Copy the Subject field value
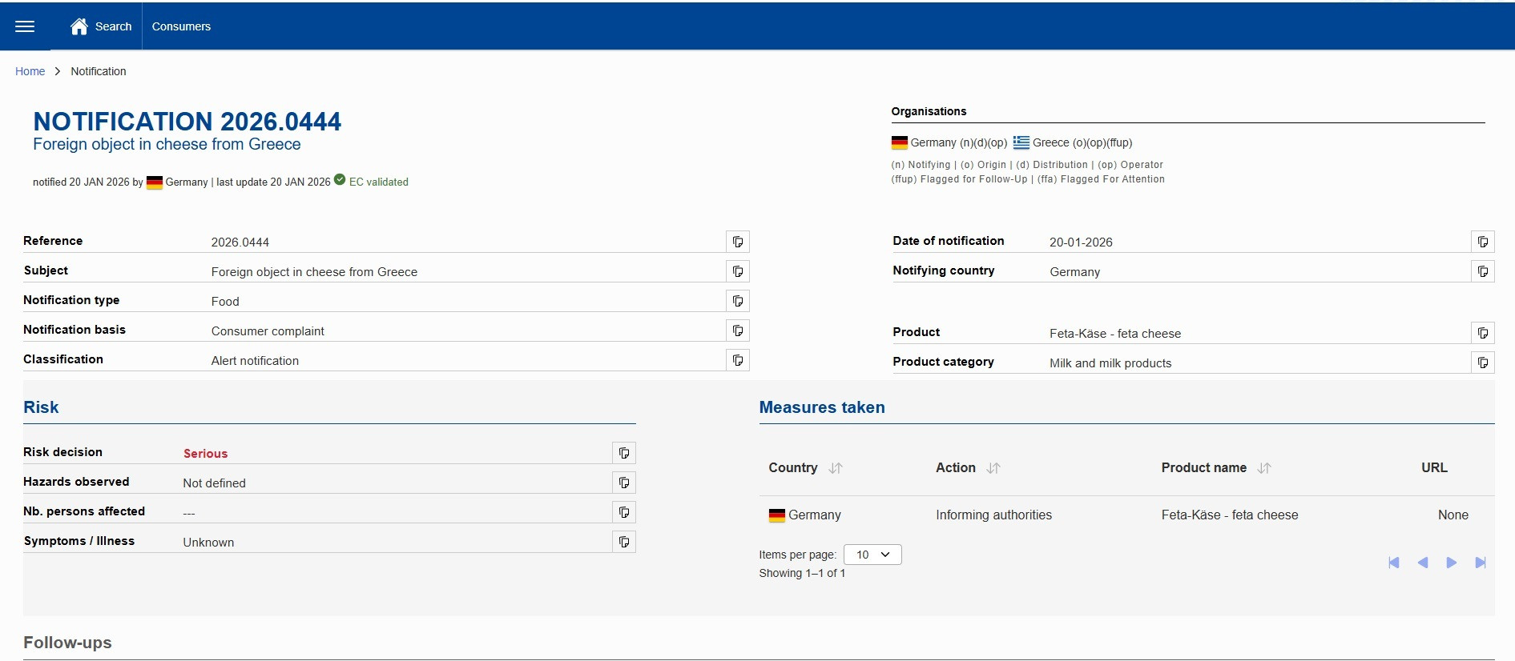The width and height of the screenshot is (1515, 661). click(737, 271)
